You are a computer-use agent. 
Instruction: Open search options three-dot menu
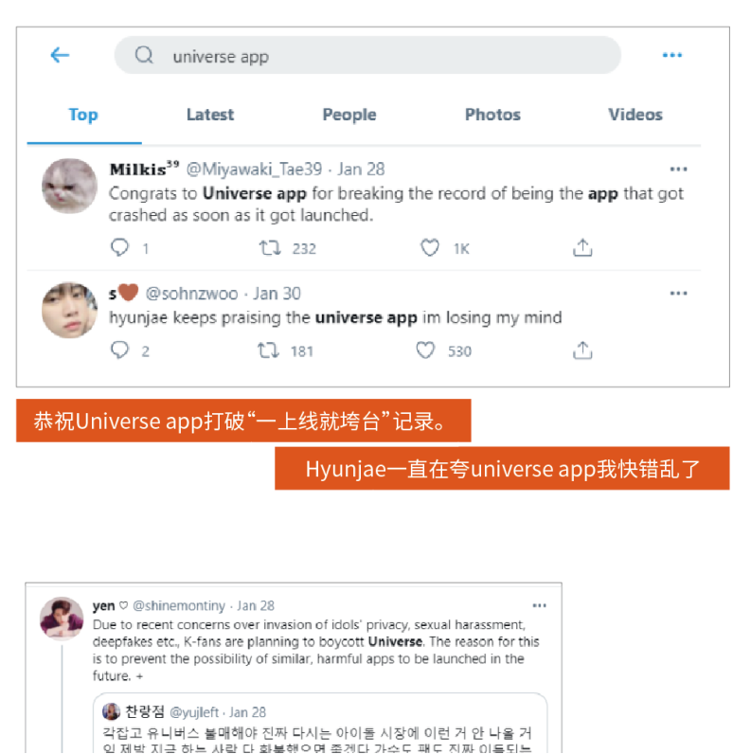(x=671, y=55)
